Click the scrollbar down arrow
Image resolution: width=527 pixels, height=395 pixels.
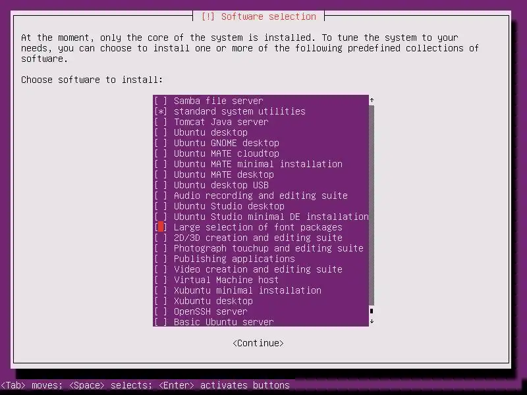[372, 321]
